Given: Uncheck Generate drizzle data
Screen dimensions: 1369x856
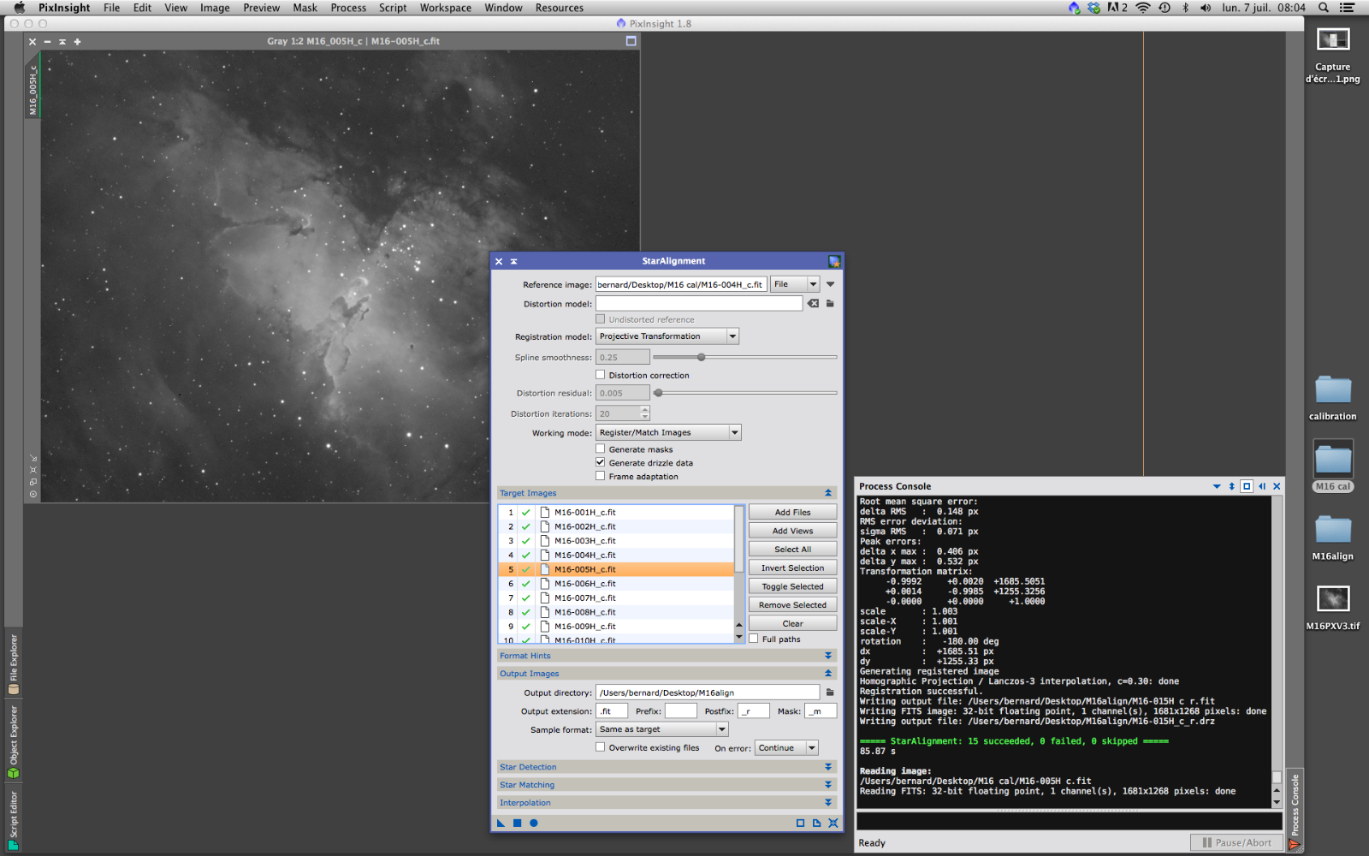Looking at the screenshot, I should click(601, 462).
